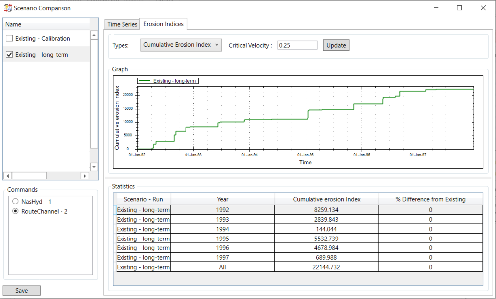Open the Cumulative Erosion Index dropdown

tap(181, 45)
